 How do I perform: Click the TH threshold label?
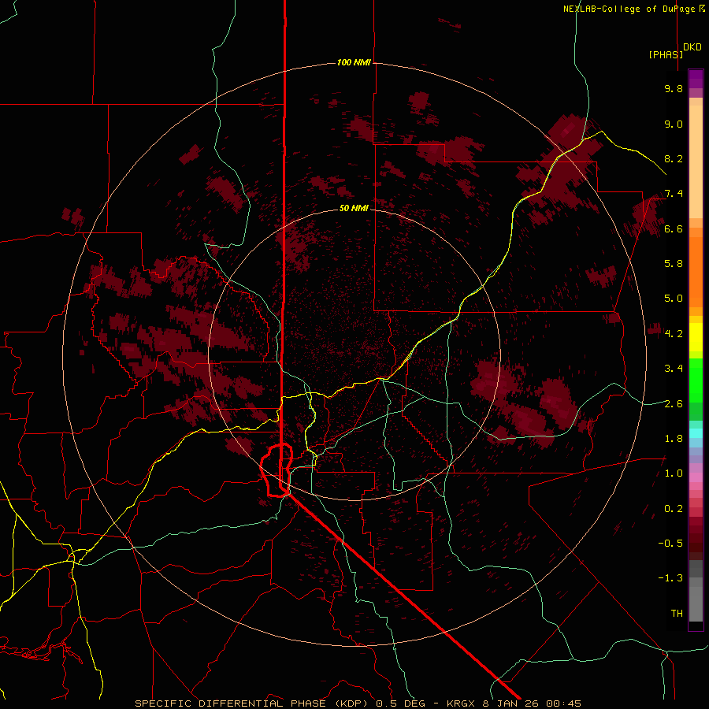[677, 614]
